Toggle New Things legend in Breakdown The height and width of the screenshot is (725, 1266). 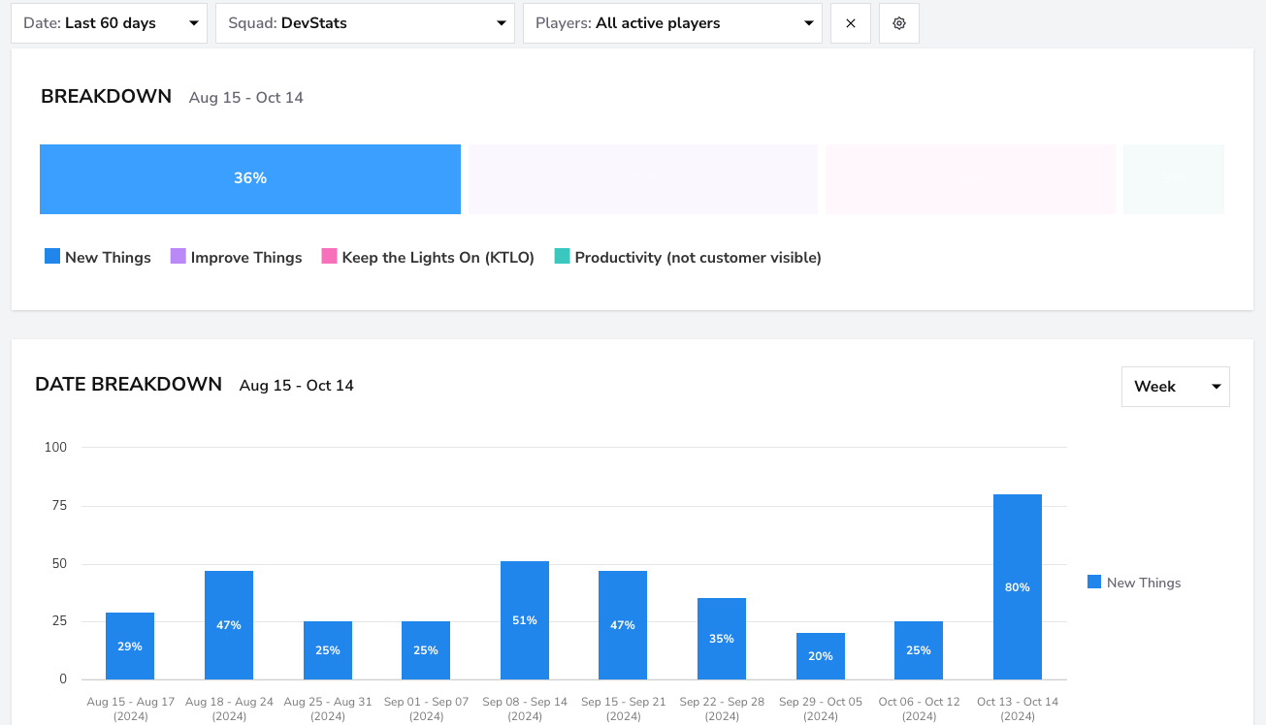(x=98, y=257)
